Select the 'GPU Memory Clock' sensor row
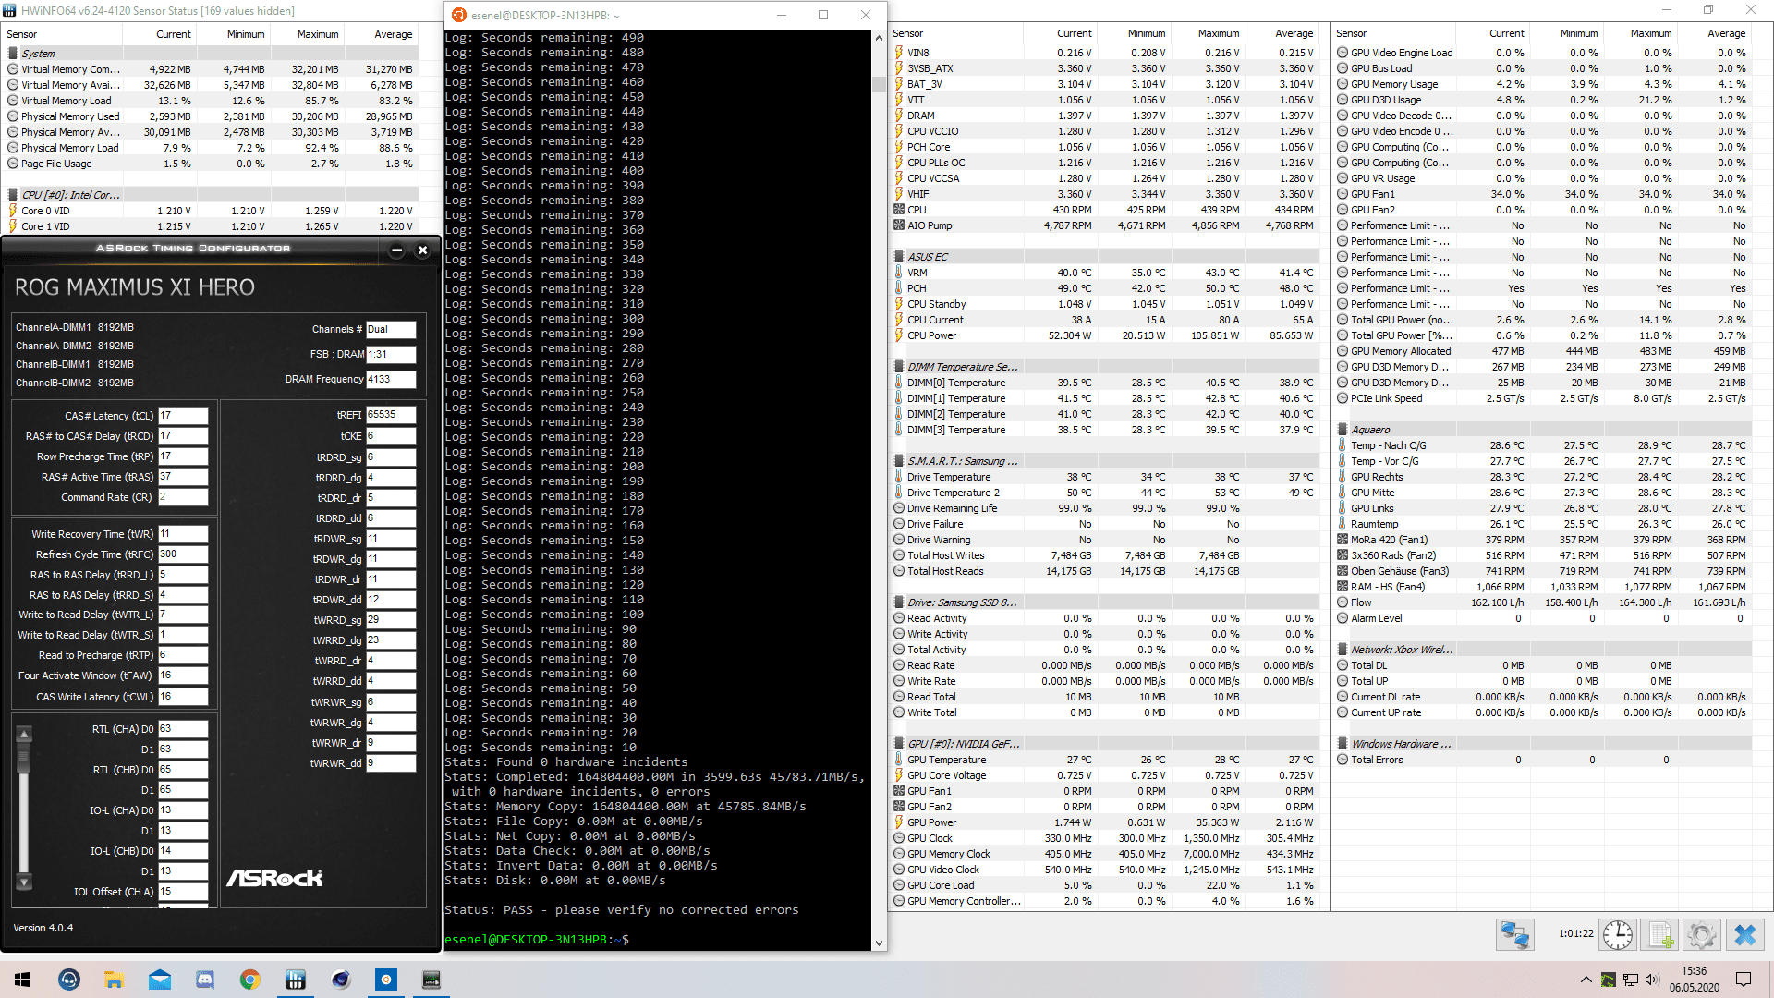Screen dimensions: 1774x998 pos(1104,854)
